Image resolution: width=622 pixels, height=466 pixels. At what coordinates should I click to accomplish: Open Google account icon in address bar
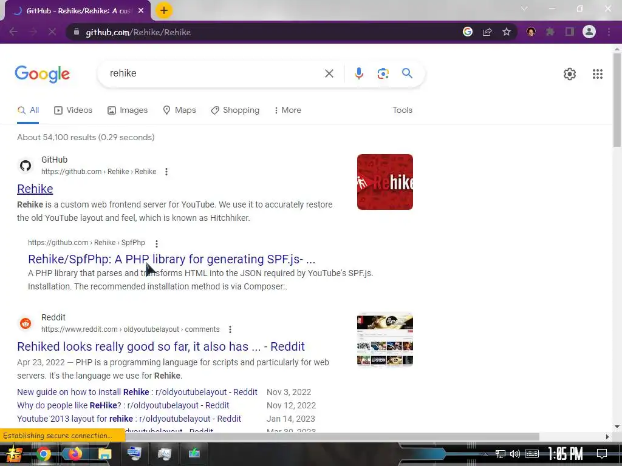(468, 32)
